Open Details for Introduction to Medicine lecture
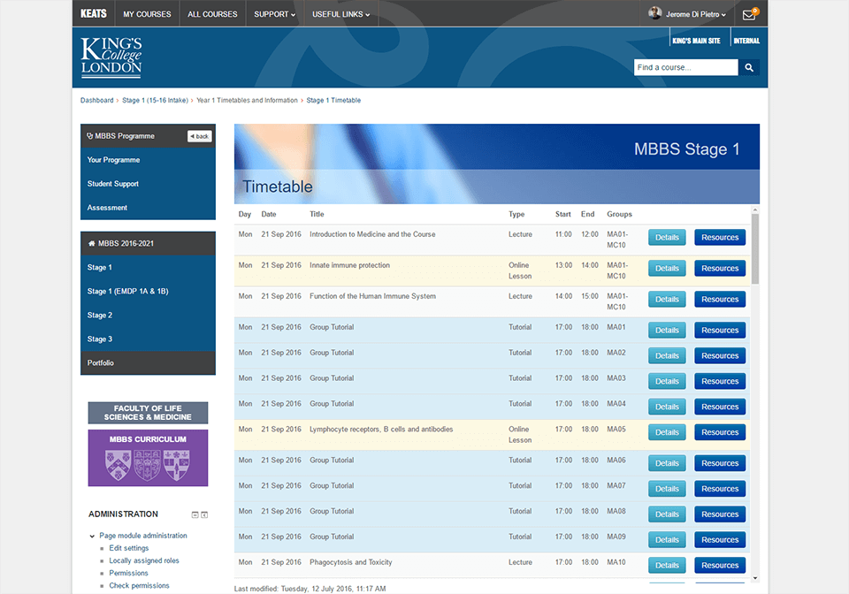This screenshot has width=849, height=594. (667, 238)
